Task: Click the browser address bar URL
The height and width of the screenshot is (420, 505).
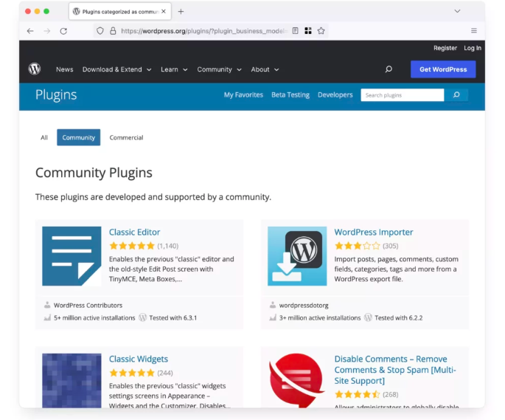Action: (x=203, y=31)
